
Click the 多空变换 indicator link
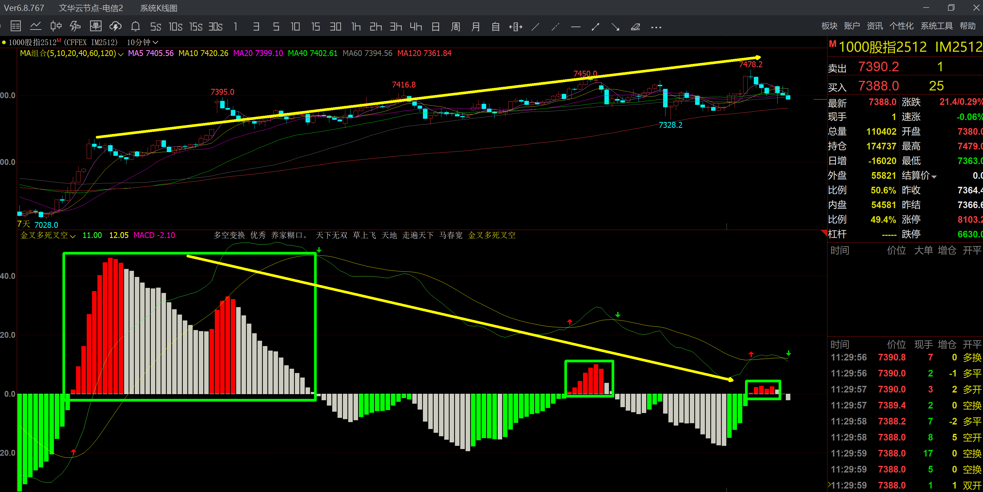click(x=229, y=235)
